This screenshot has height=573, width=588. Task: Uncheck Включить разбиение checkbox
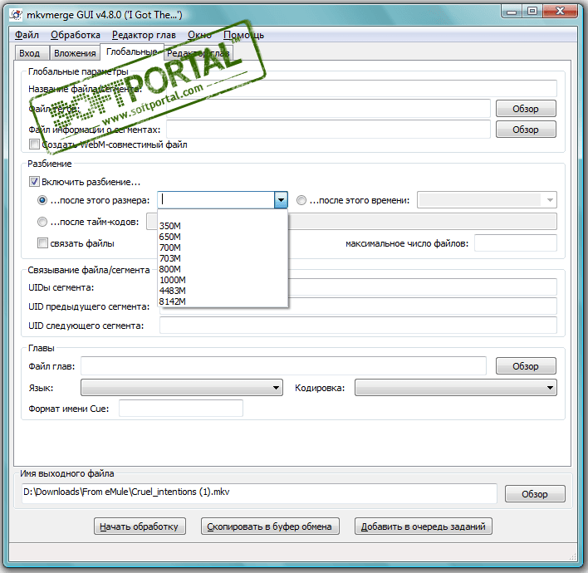[x=34, y=182]
